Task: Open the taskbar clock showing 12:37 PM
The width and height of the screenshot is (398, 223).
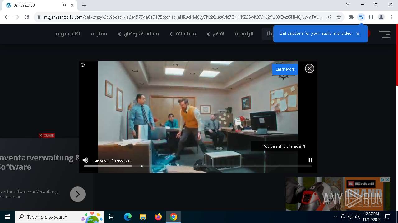Action: [x=371, y=217]
